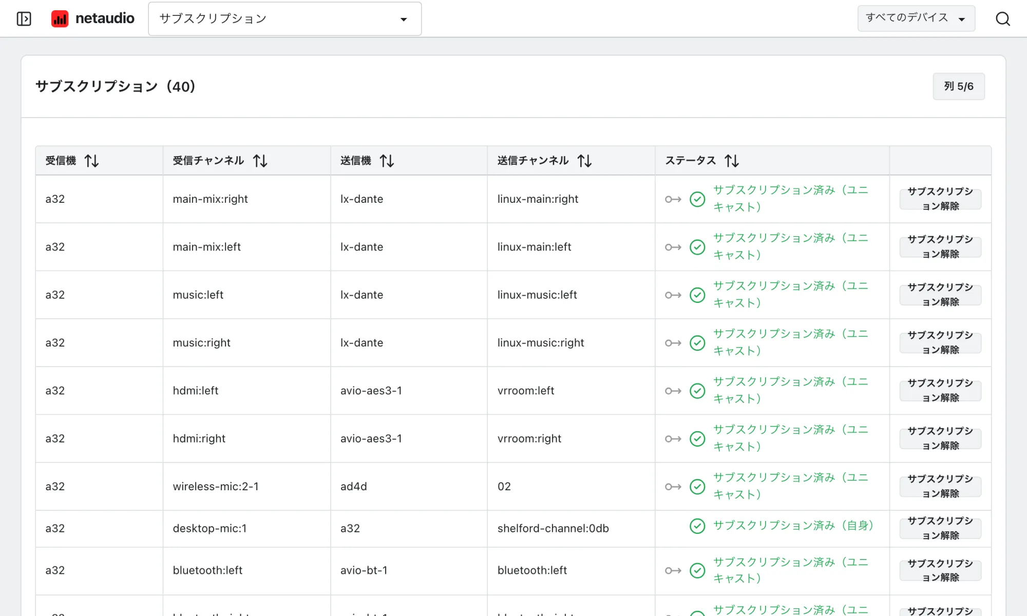Unsubscribe the bluetooth:left channel
The height and width of the screenshot is (616, 1027).
(940, 571)
